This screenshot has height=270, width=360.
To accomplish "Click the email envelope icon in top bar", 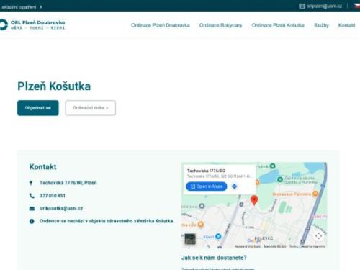I will click(x=302, y=6).
